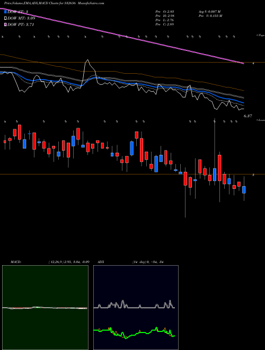Click the magenta DOW PT legend swatch
Screen dimensions: 265x350
(x=6, y=24)
